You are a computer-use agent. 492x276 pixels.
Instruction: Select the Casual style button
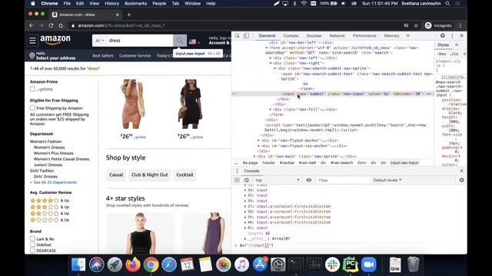click(x=116, y=175)
